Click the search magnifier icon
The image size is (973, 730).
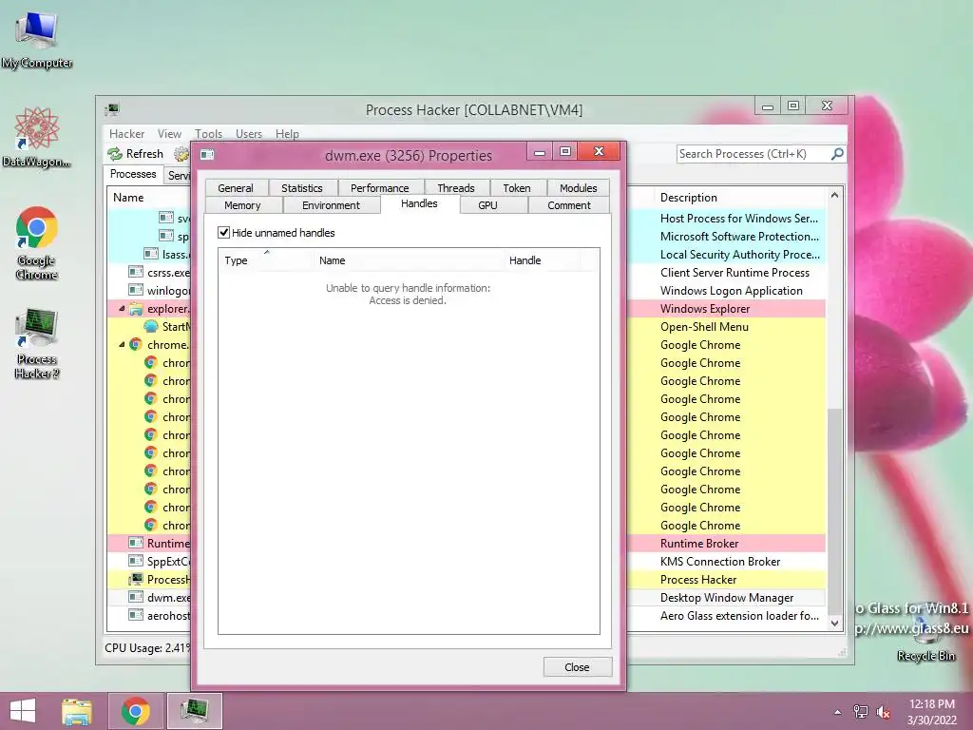[x=837, y=153]
